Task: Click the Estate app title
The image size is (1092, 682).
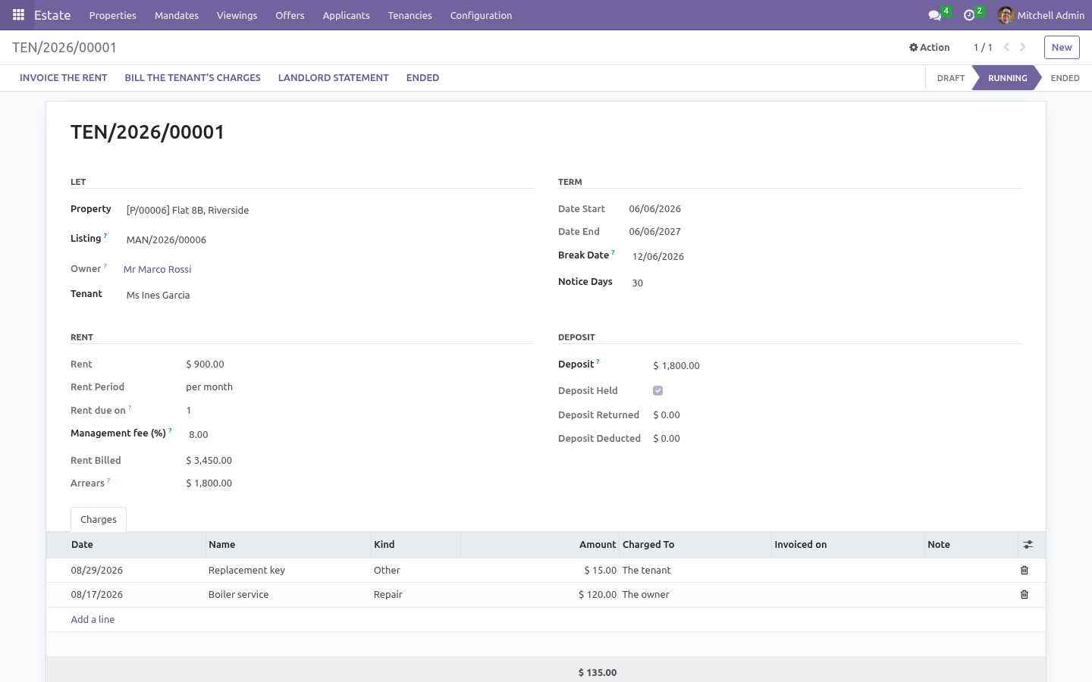Action: point(52,15)
